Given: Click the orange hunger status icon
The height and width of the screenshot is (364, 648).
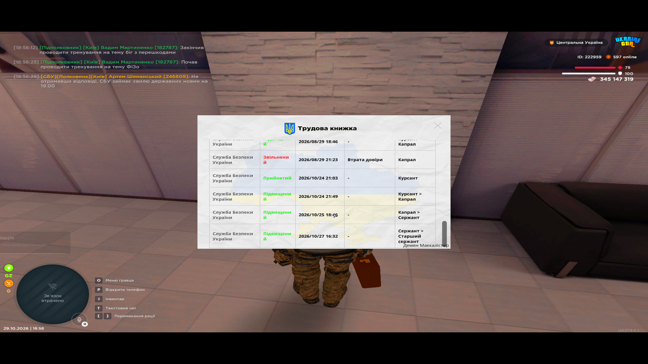Looking at the screenshot, I should (9, 283).
